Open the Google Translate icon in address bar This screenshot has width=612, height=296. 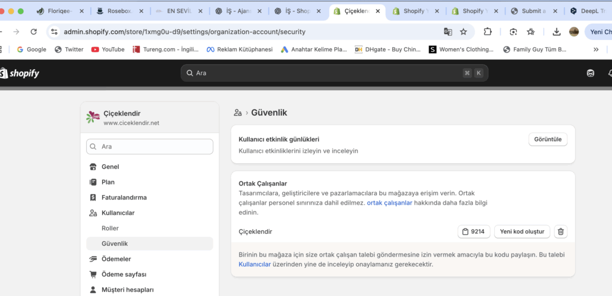point(448,32)
